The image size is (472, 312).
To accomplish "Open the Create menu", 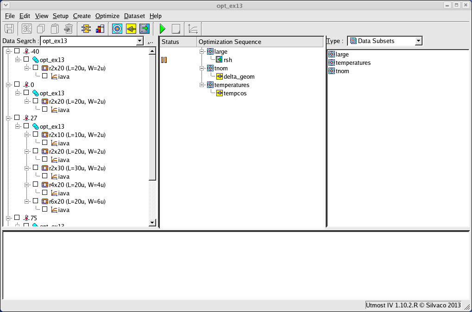I will click(x=82, y=16).
